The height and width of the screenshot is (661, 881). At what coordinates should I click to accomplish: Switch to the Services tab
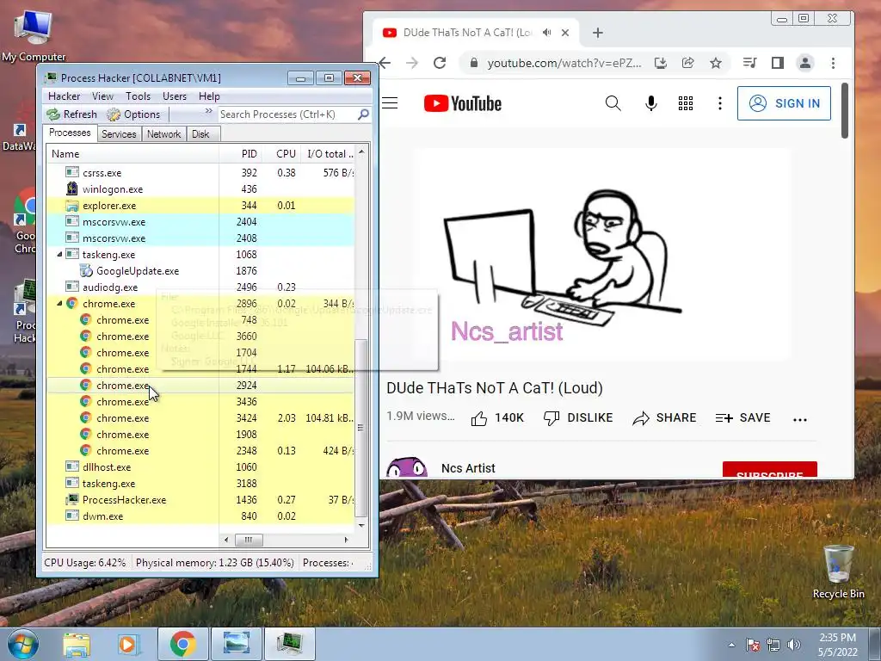click(119, 133)
